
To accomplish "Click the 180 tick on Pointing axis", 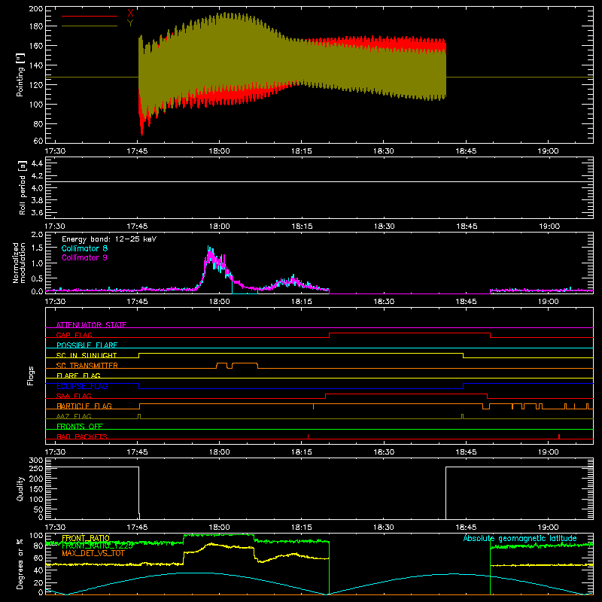I will click(36, 26).
